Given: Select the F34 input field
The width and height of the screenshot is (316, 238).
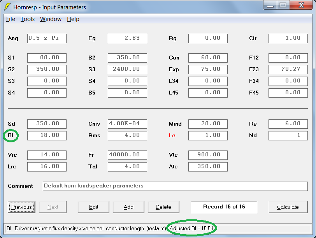Looking at the screenshot, I should pyautogui.click(x=288, y=81).
